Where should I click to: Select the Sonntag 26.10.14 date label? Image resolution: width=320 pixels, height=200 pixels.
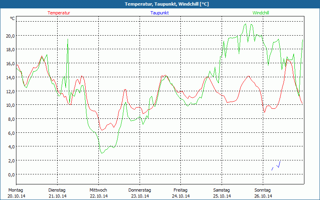tap(263, 193)
